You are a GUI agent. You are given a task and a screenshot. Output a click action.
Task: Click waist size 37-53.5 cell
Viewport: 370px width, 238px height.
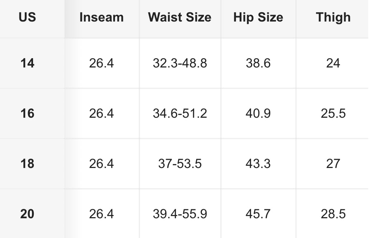tap(180, 164)
